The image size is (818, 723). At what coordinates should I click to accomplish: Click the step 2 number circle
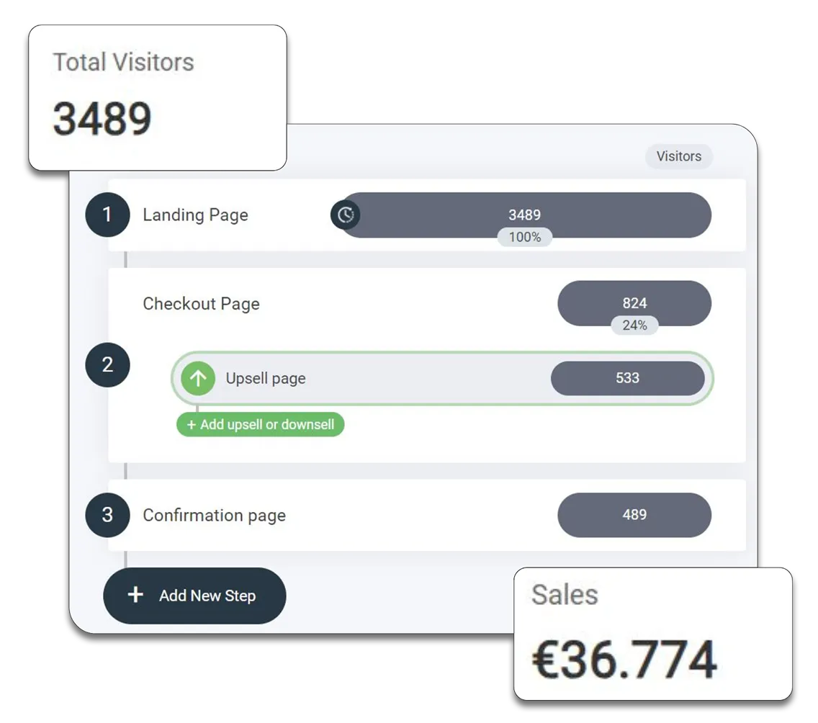click(107, 365)
